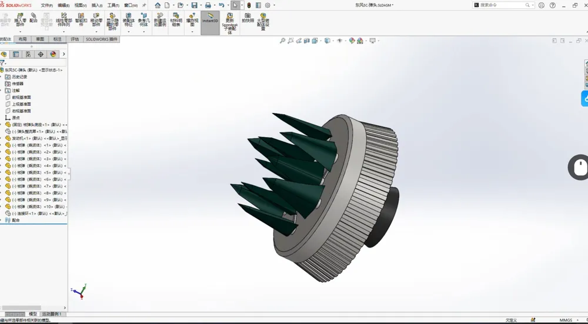Click the Home icon in the top toolbar

[x=158, y=5]
